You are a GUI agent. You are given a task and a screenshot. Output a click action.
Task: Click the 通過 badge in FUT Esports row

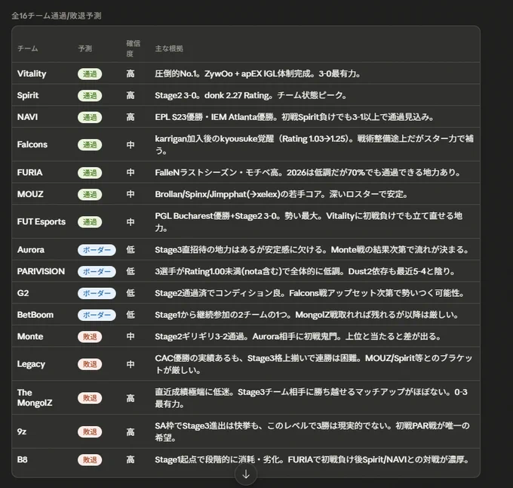coord(90,222)
